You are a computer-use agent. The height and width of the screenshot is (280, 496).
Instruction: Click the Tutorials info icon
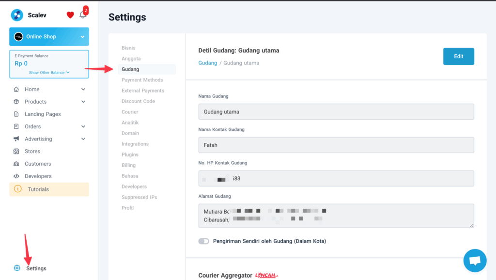click(18, 189)
